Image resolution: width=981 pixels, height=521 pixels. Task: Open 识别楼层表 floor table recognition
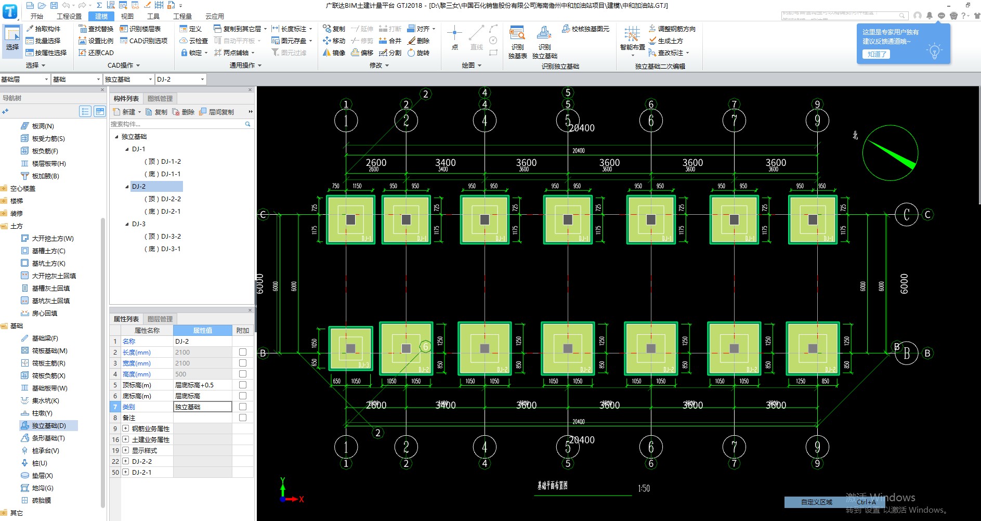coord(140,29)
